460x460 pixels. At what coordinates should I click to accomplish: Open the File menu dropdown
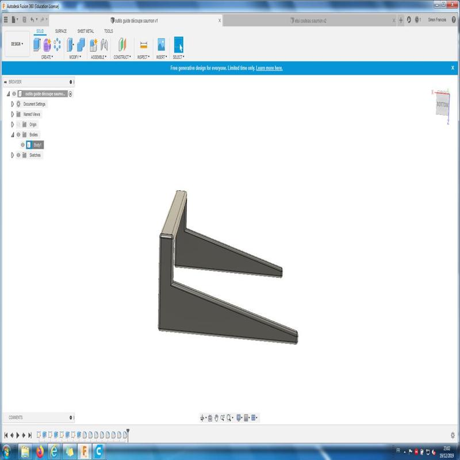15,20
